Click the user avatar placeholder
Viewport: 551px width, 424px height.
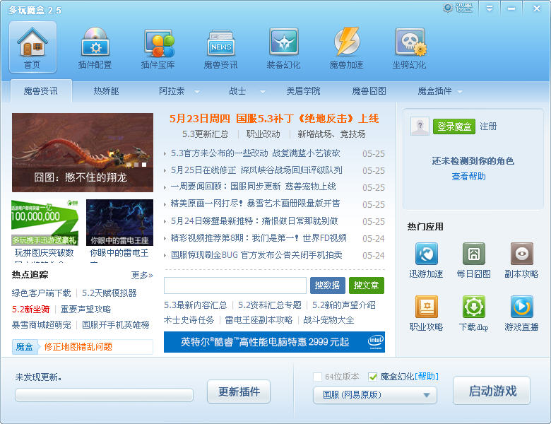(420, 126)
